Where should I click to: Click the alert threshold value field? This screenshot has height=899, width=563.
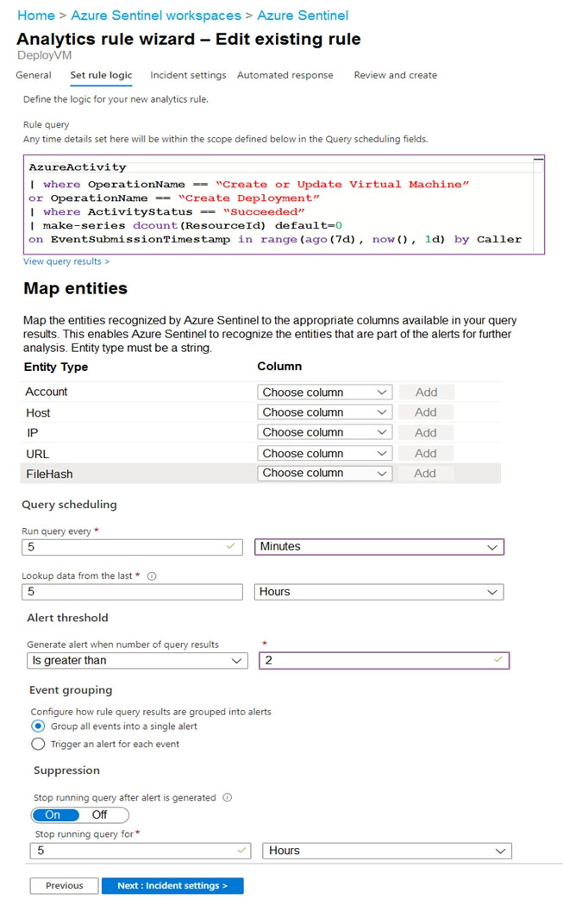pos(385,661)
